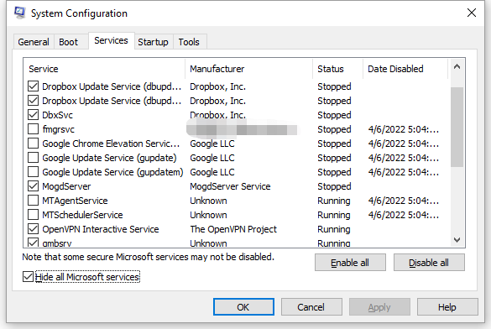Enable the fmgrsvc service checkbox
The image size is (491, 329).
[x=34, y=129]
